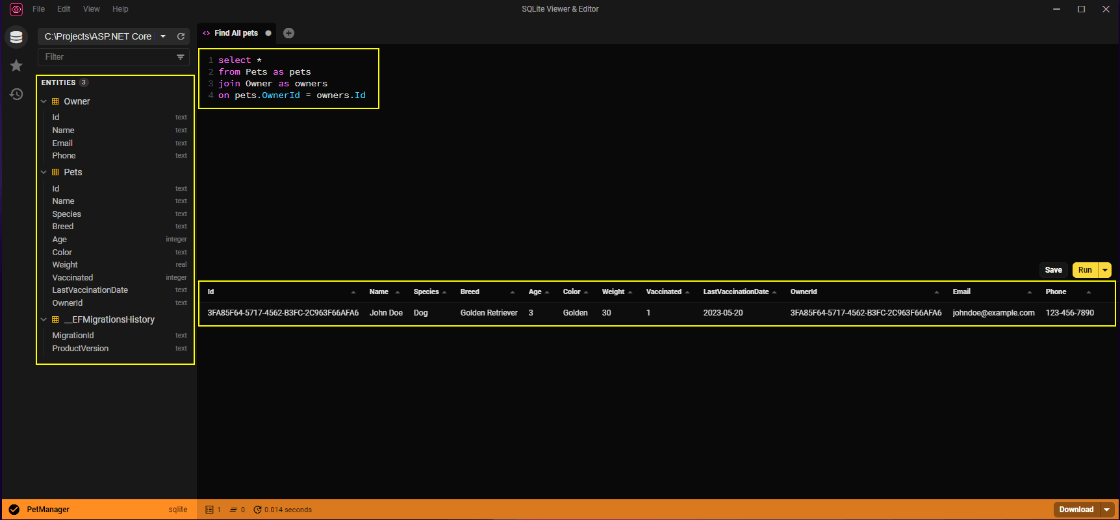Sort results by Breed column arrow
The width and height of the screenshot is (1120, 520).
[513, 292]
